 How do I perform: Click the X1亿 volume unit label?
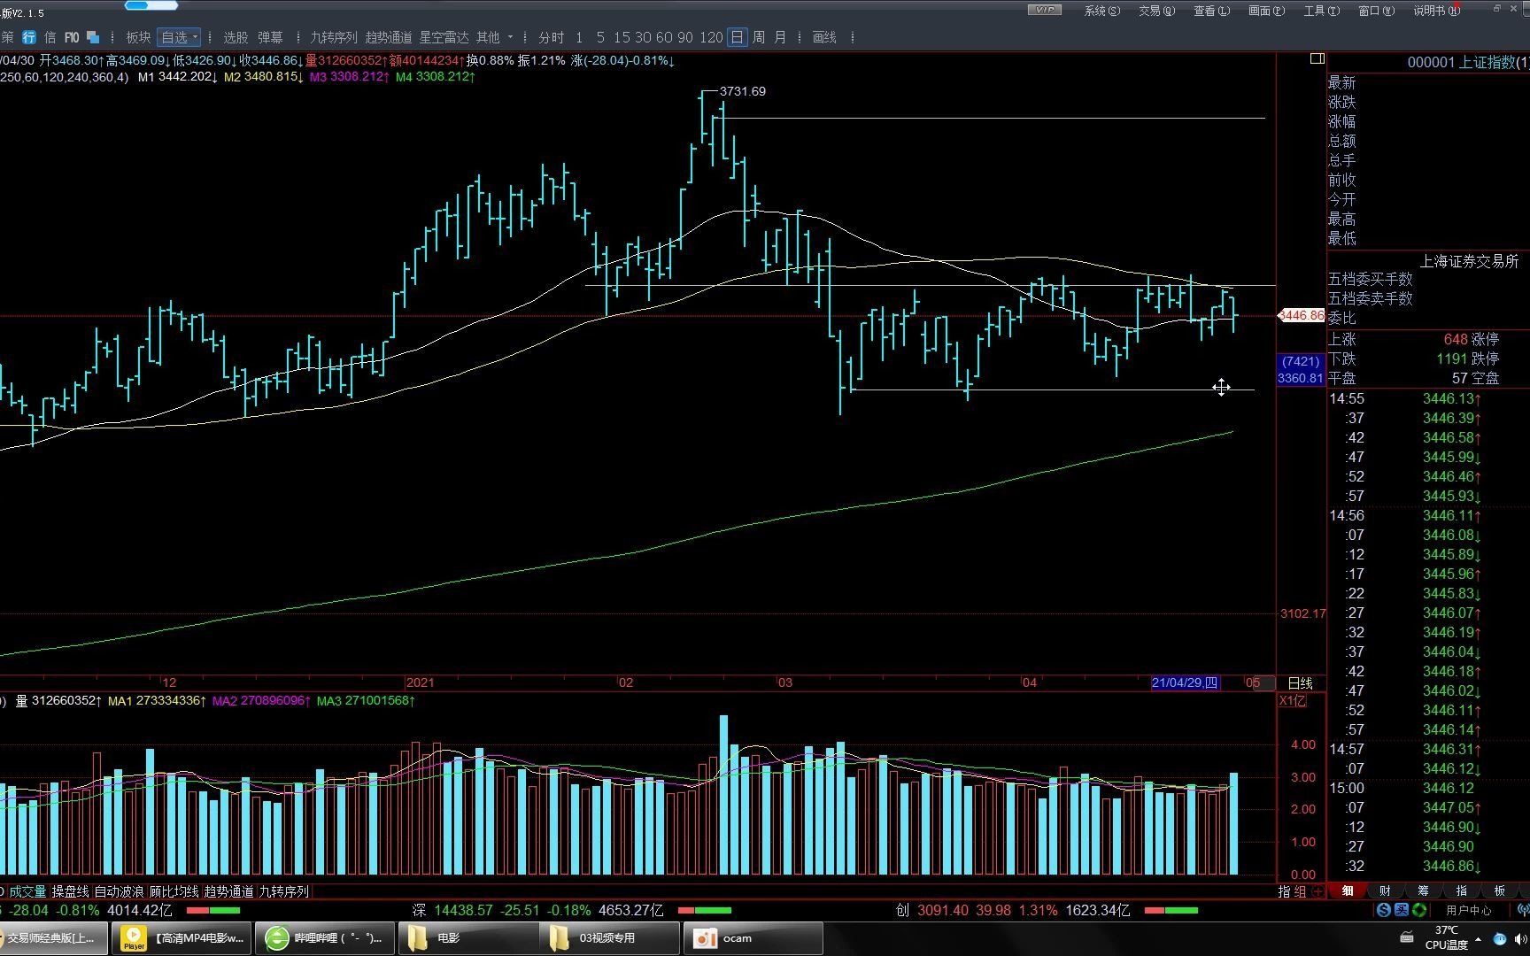[1293, 701]
